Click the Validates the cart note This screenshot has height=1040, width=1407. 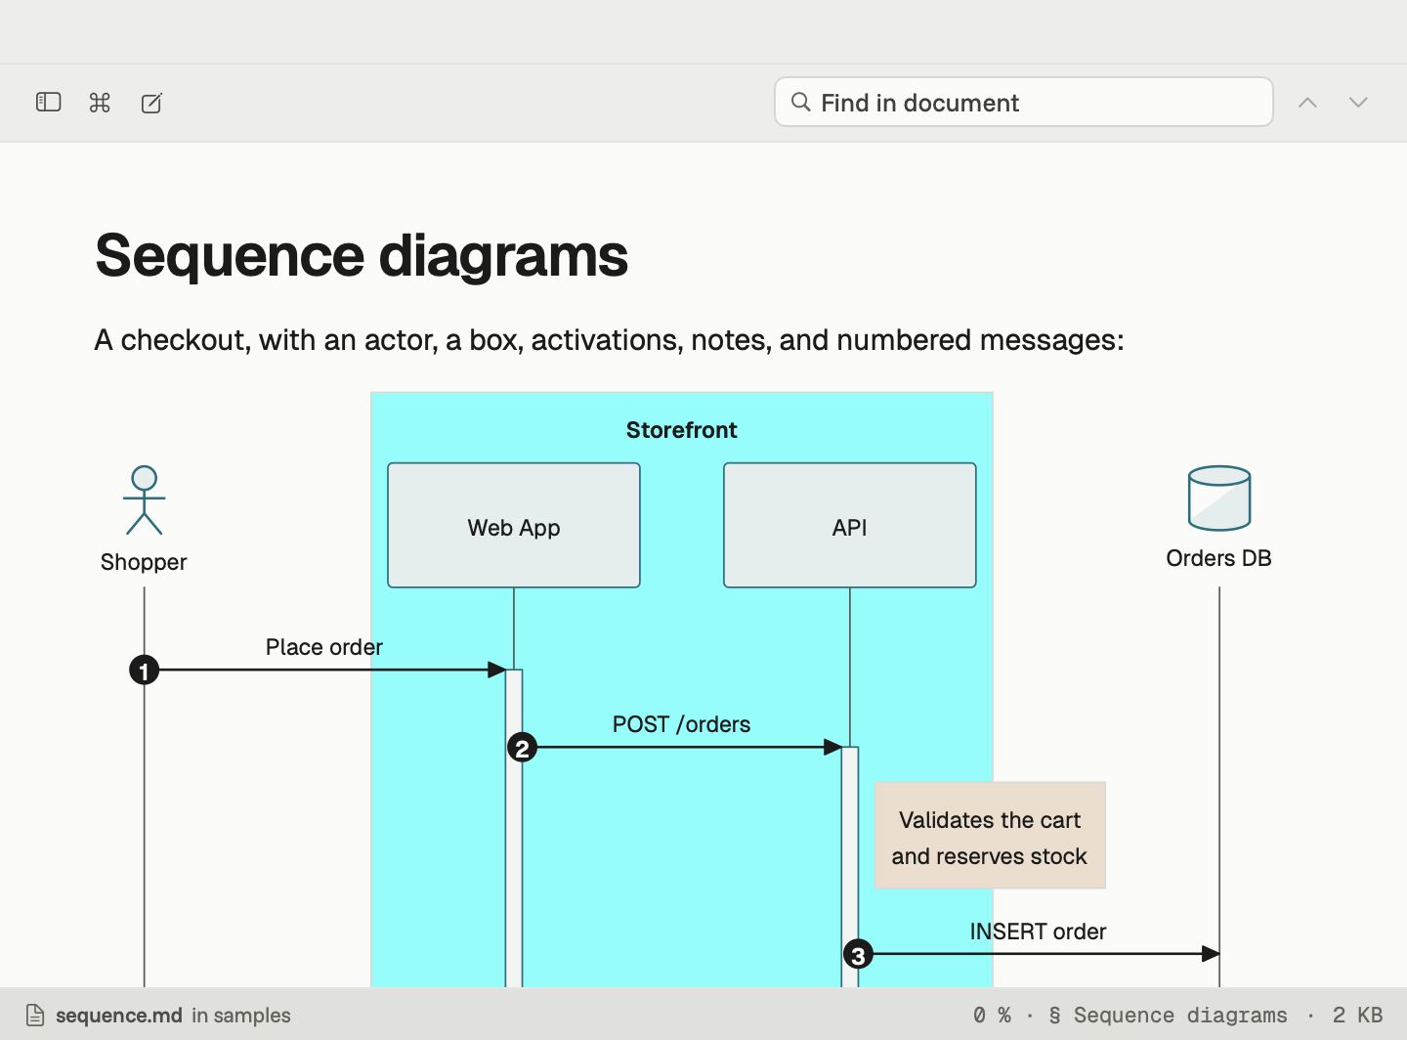[990, 836]
